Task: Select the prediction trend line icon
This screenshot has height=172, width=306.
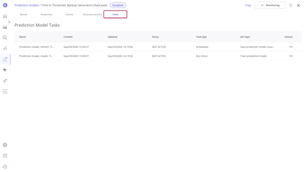Action: point(5,59)
